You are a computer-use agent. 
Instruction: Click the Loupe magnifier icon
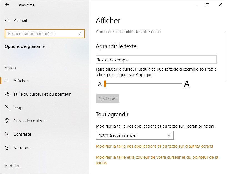[7, 108]
